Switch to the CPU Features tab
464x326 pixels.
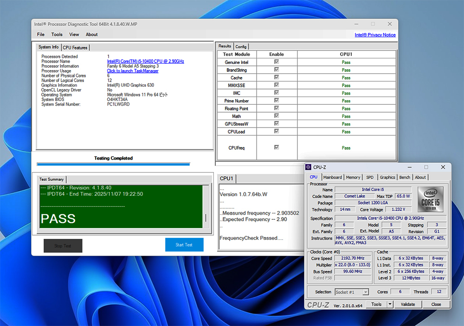tap(75, 48)
